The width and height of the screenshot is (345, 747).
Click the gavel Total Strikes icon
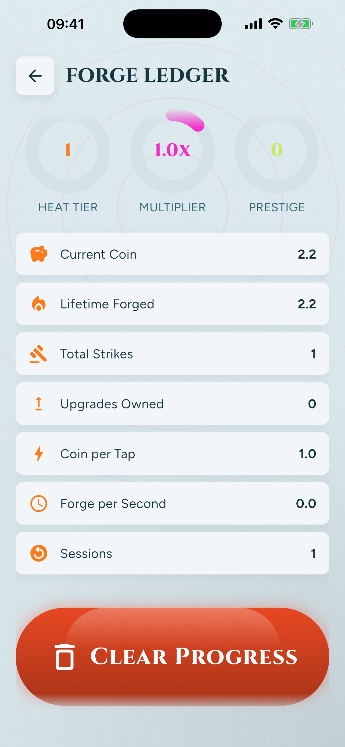[x=38, y=354]
